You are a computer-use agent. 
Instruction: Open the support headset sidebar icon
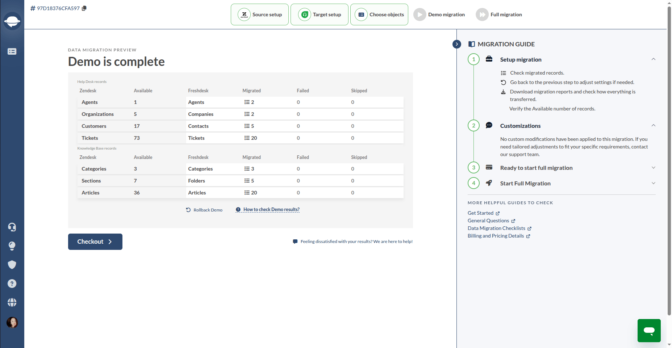[12, 227]
